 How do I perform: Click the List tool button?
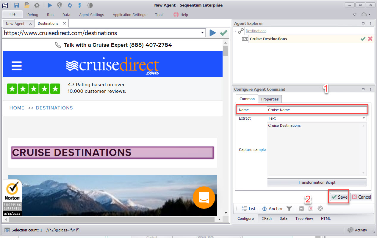click(248, 208)
